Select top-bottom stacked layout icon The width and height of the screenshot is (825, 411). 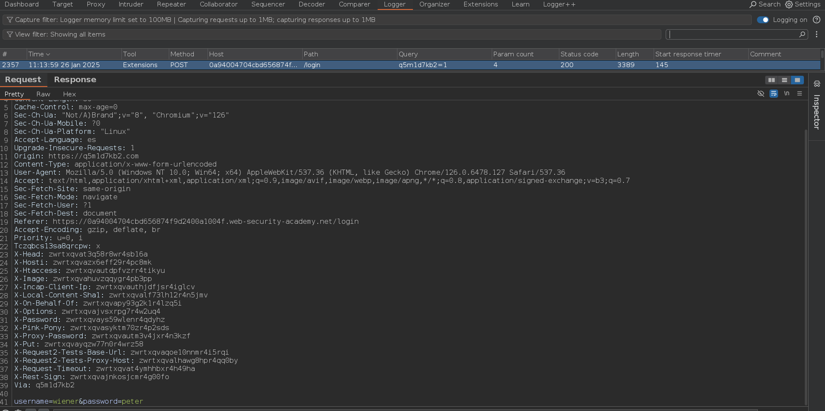(x=785, y=80)
